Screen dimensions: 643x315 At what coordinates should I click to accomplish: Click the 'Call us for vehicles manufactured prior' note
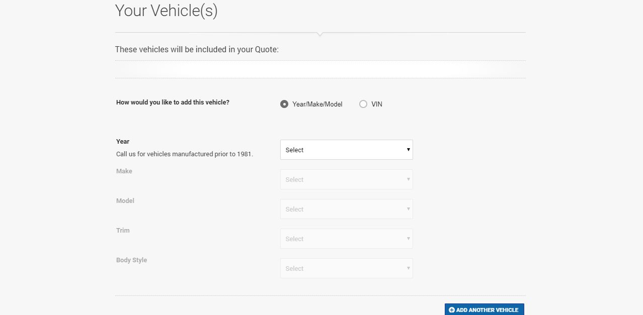(x=185, y=154)
